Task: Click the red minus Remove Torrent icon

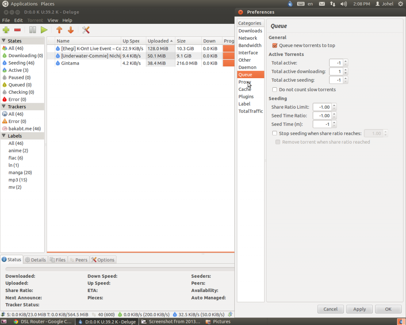Action: (x=17, y=30)
